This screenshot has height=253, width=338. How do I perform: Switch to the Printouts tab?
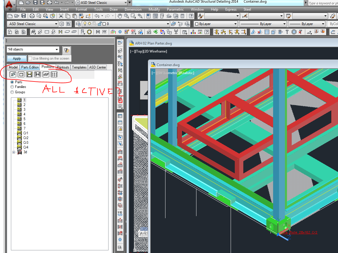[63, 67]
